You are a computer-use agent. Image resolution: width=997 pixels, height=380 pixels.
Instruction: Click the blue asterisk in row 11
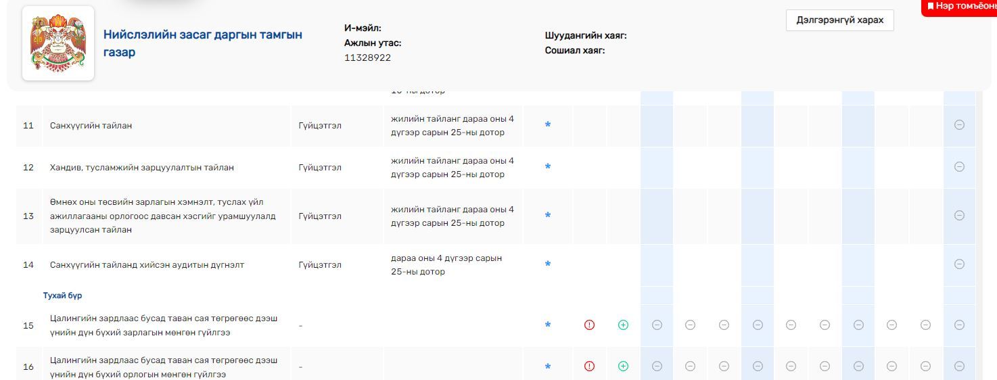548,125
